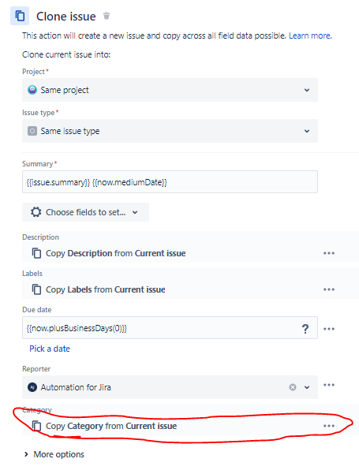359x470 pixels.
Task: Open the Reporter dropdown arrow
Action: (x=306, y=387)
